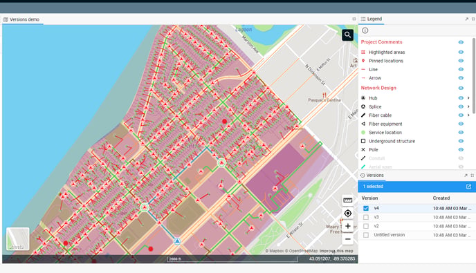Hide the Hub layer
Screen dimensions: 476x273
pyautogui.click(x=461, y=98)
